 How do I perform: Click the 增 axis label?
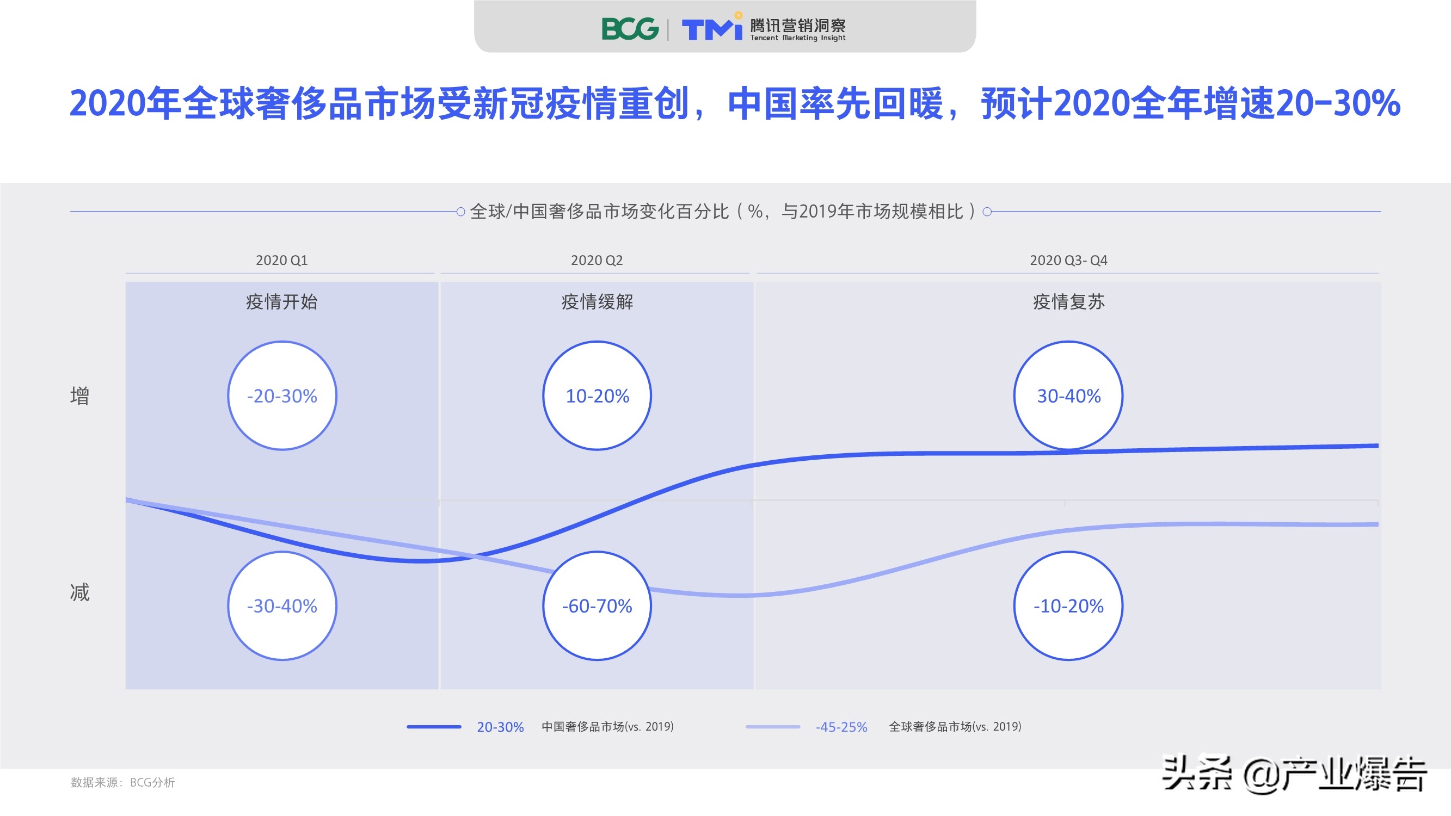79,396
